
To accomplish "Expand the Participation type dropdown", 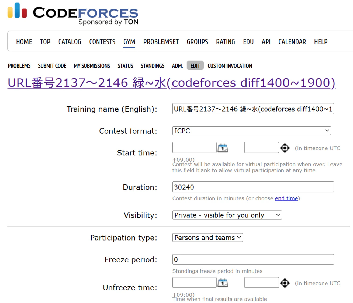I will (208, 238).
